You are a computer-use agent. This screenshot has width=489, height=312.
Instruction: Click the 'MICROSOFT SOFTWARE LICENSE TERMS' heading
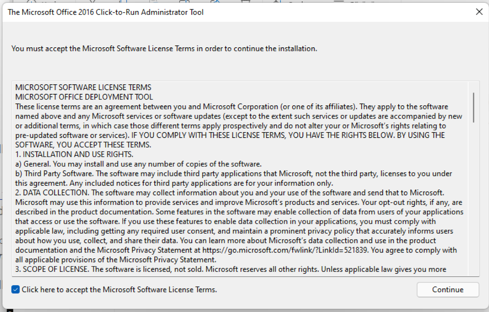(83, 87)
